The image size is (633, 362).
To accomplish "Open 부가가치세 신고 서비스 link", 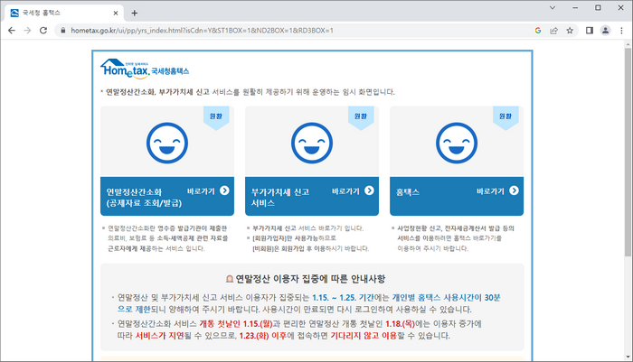I will coord(280,198).
